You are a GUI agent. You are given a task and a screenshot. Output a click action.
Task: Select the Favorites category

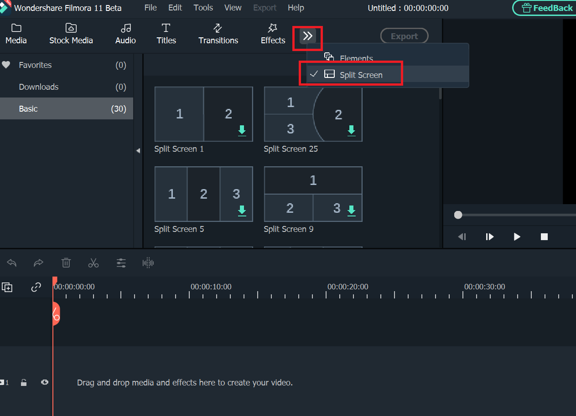click(x=67, y=65)
